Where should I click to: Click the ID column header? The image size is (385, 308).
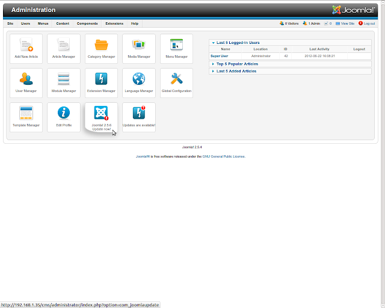pyautogui.click(x=286, y=49)
